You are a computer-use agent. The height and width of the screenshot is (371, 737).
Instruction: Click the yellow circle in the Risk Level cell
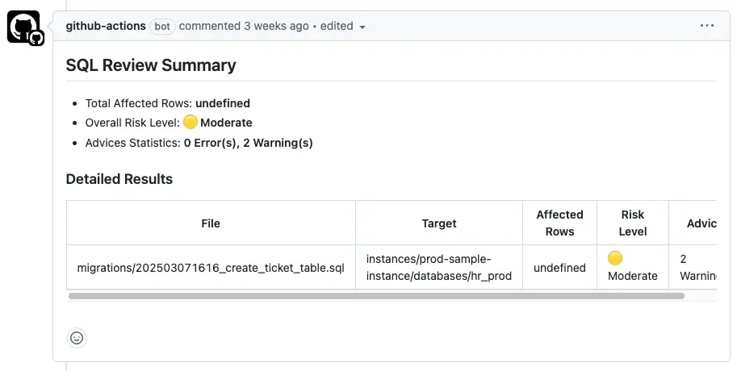pyautogui.click(x=615, y=258)
